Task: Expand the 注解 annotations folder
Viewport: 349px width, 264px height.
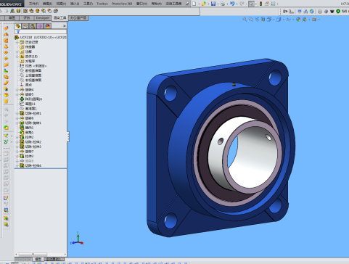Action: 17,51
